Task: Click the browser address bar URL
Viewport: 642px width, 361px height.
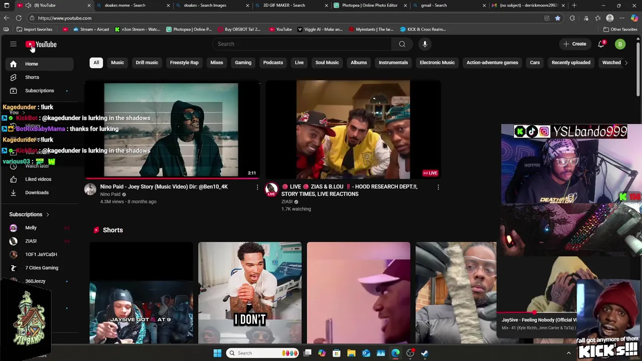Action: 65,18
